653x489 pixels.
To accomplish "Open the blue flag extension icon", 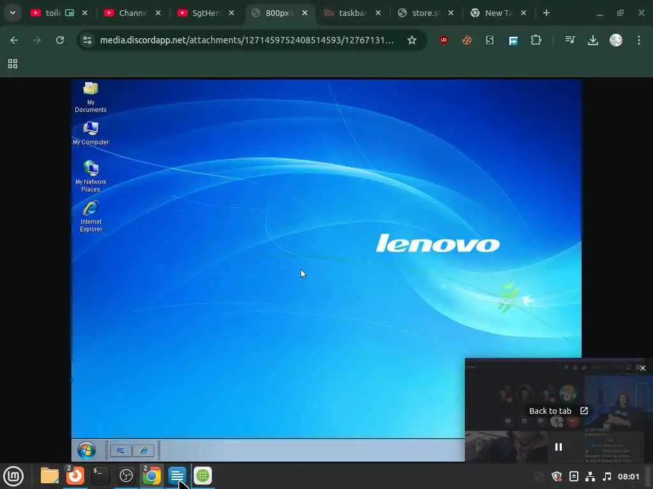I will [513, 40].
